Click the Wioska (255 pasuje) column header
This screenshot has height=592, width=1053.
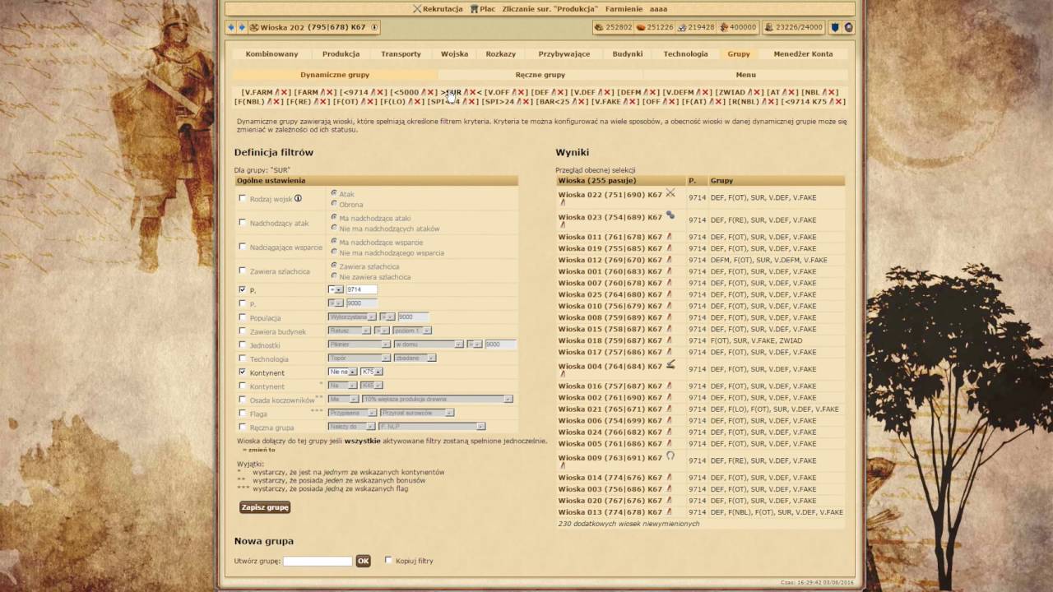coord(620,180)
